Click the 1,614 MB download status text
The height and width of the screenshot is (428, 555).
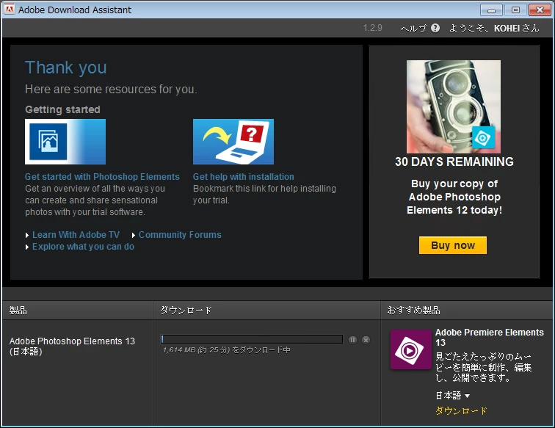[x=227, y=350]
